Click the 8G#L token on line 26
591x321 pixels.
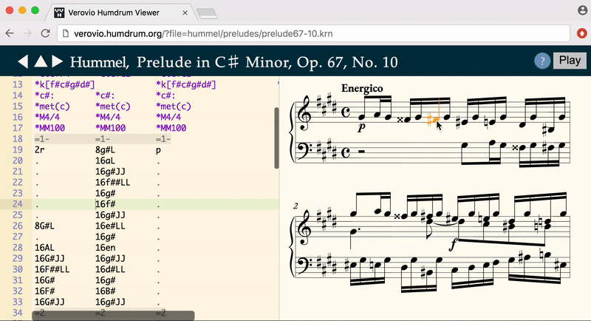44,226
